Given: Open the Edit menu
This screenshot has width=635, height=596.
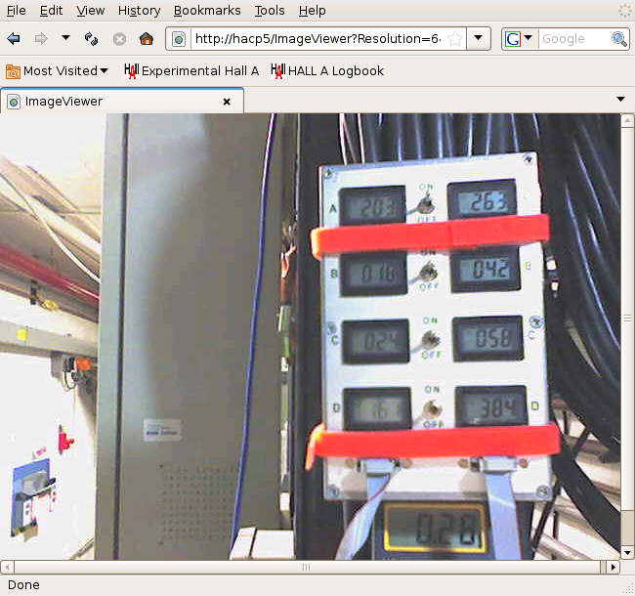Looking at the screenshot, I should [51, 11].
